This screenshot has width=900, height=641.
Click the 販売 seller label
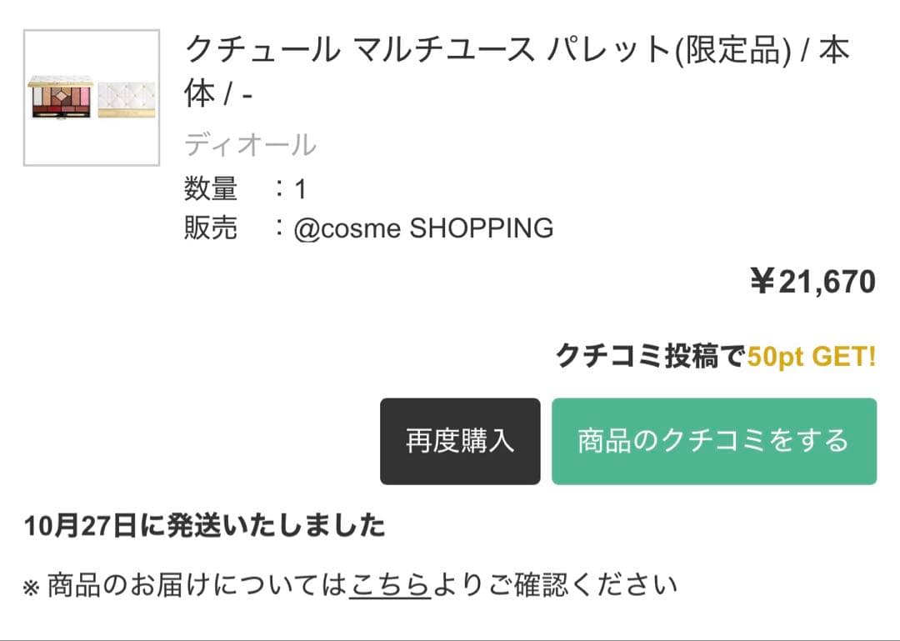click(211, 228)
